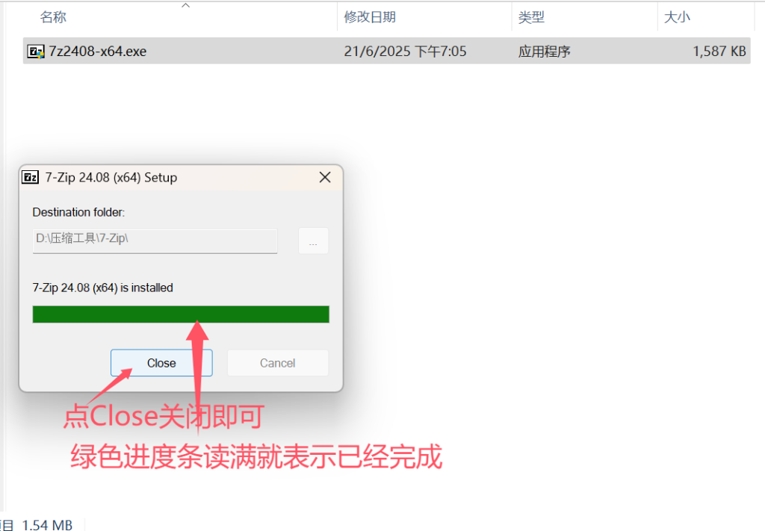
Task: Select the 7z2408-x64.exe file name
Action: click(x=98, y=52)
